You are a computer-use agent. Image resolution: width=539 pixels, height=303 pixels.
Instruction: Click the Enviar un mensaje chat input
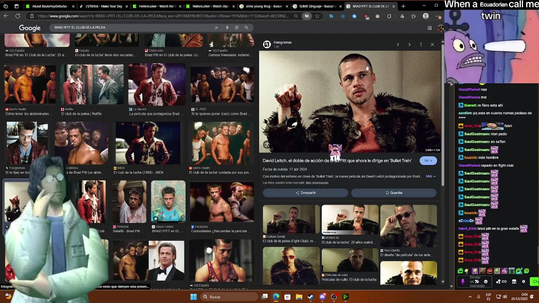click(475, 282)
